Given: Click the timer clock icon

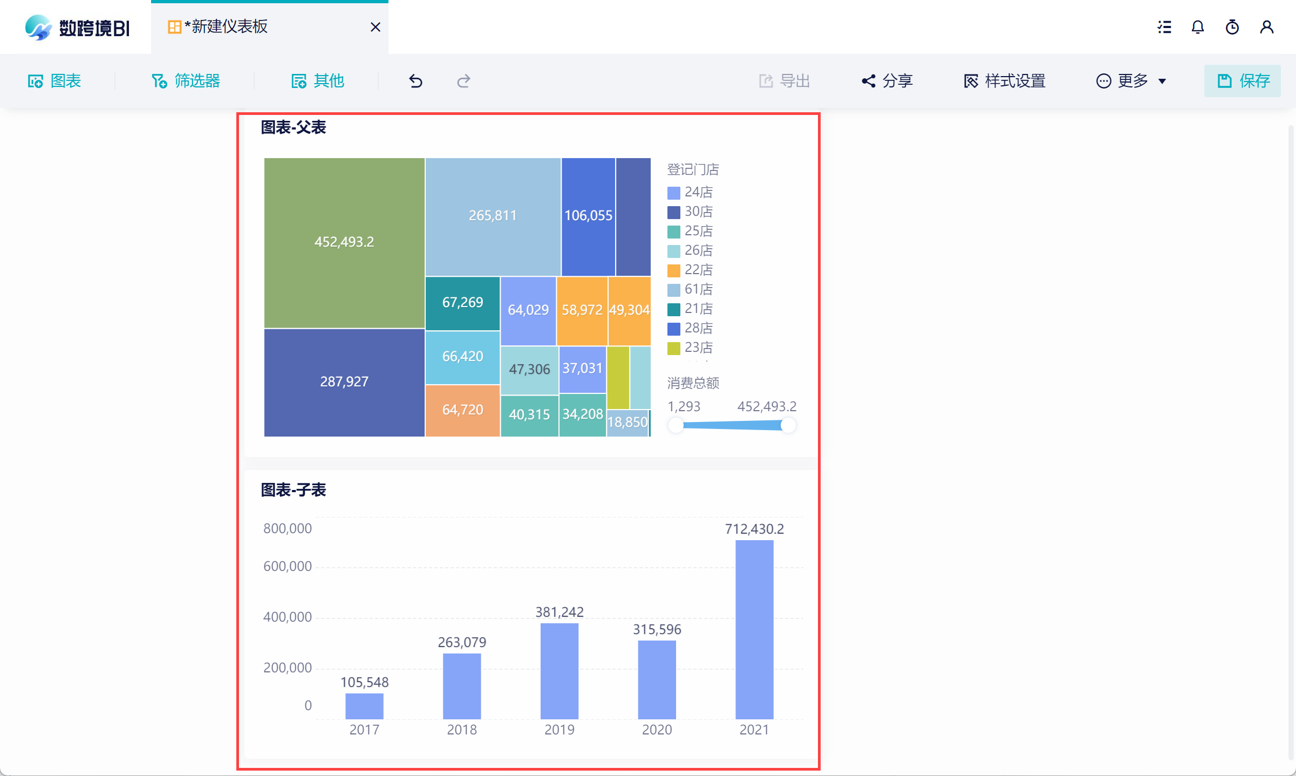Looking at the screenshot, I should [1232, 27].
